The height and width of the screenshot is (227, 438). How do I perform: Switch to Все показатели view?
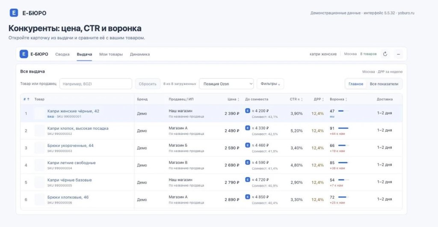point(384,84)
